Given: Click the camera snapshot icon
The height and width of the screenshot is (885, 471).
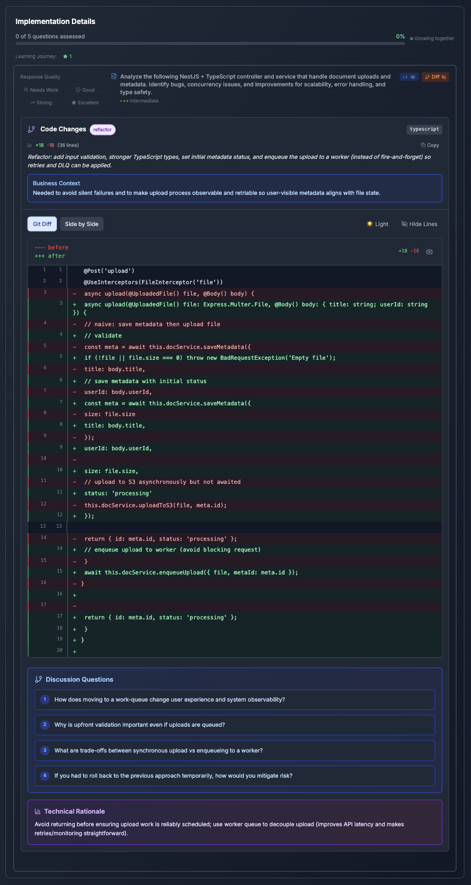Looking at the screenshot, I should click(429, 252).
